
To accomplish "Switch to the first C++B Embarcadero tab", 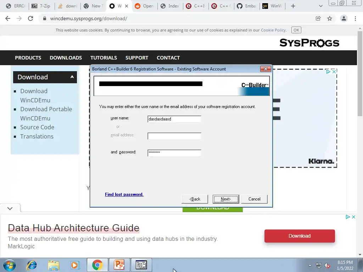I will [x=196, y=6].
